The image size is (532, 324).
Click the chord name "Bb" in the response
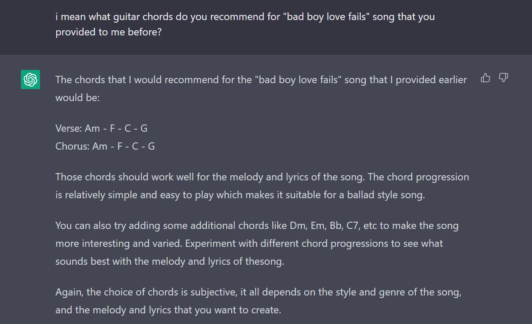tap(335, 226)
